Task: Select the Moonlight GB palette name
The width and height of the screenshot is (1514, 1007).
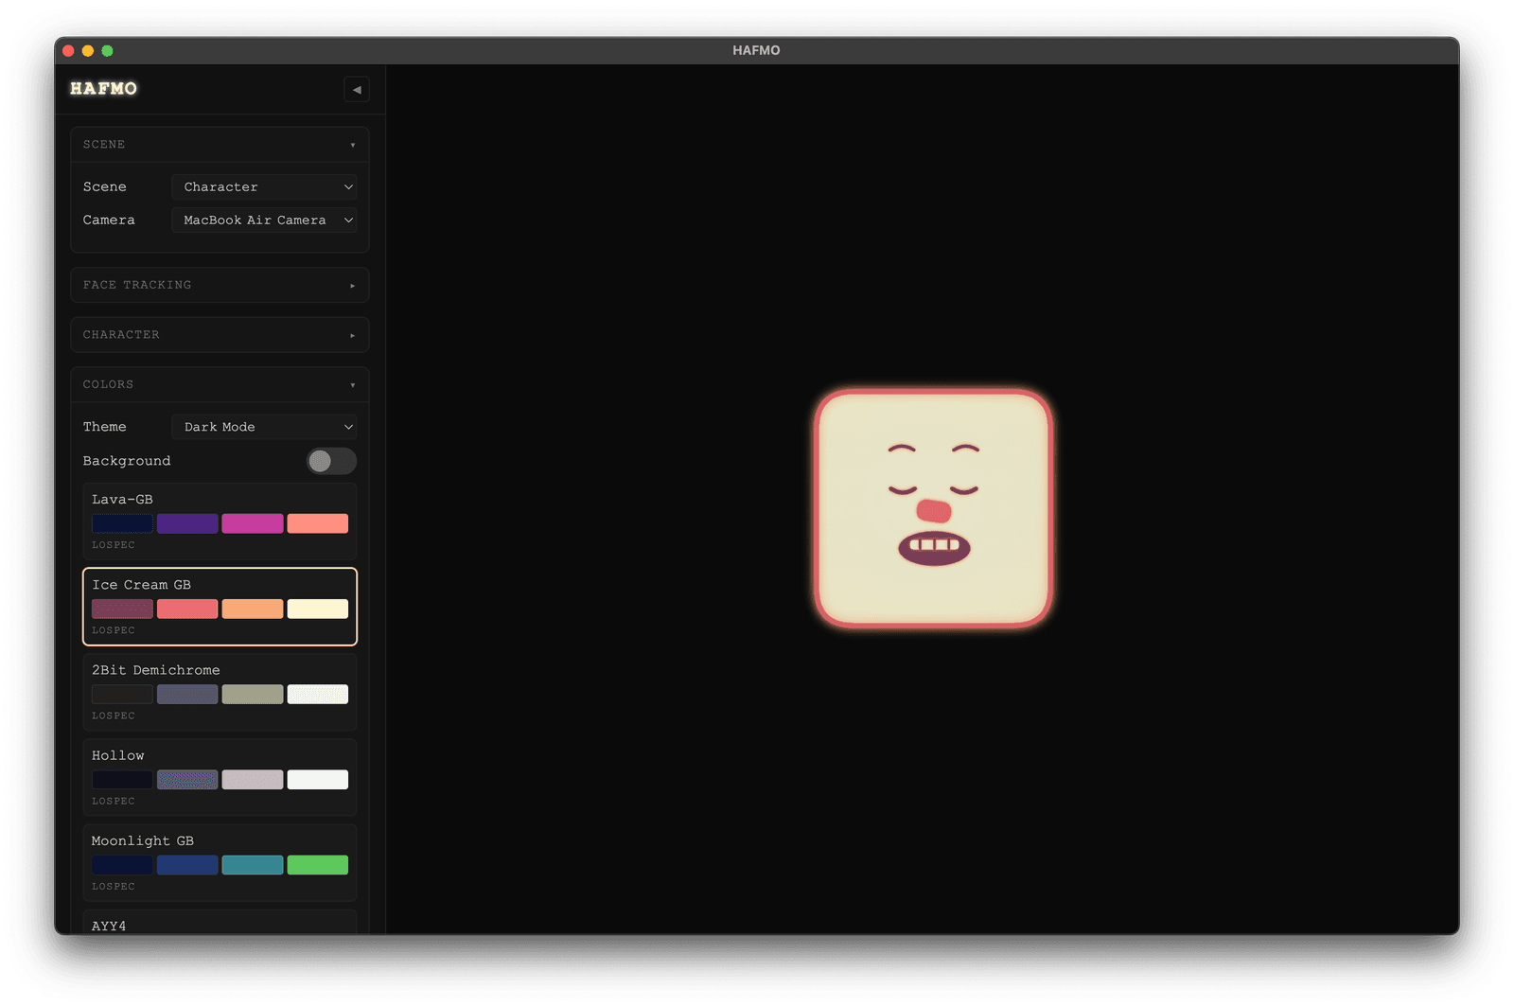Action: coord(143,840)
